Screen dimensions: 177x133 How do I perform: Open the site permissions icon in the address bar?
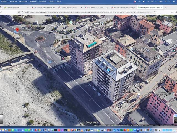pos(26,12)
